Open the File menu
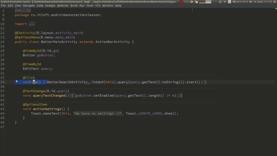 (x=3, y=6)
